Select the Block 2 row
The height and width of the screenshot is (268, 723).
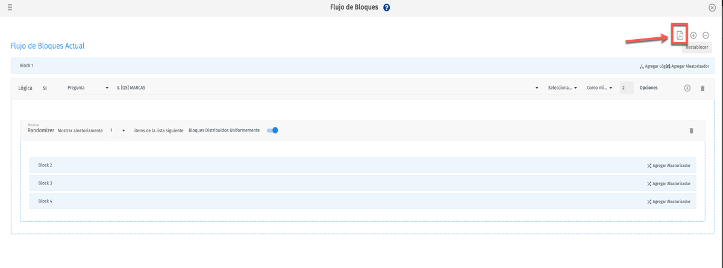click(x=363, y=165)
